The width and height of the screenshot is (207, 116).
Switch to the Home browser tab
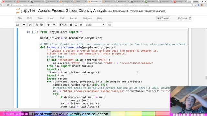pos(80,2)
